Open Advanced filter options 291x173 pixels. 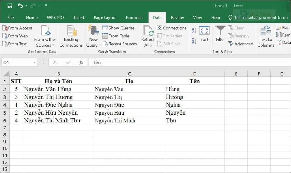241,44
